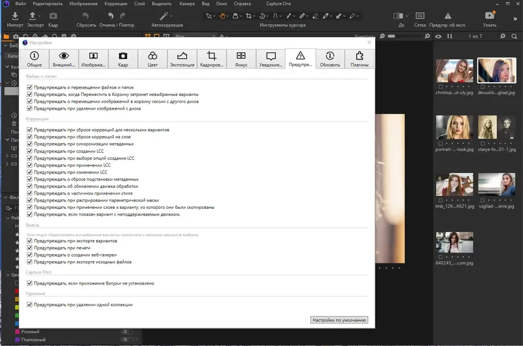Open the Кадрирование preferences tab
523x346 pixels.
(x=211, y=59)
